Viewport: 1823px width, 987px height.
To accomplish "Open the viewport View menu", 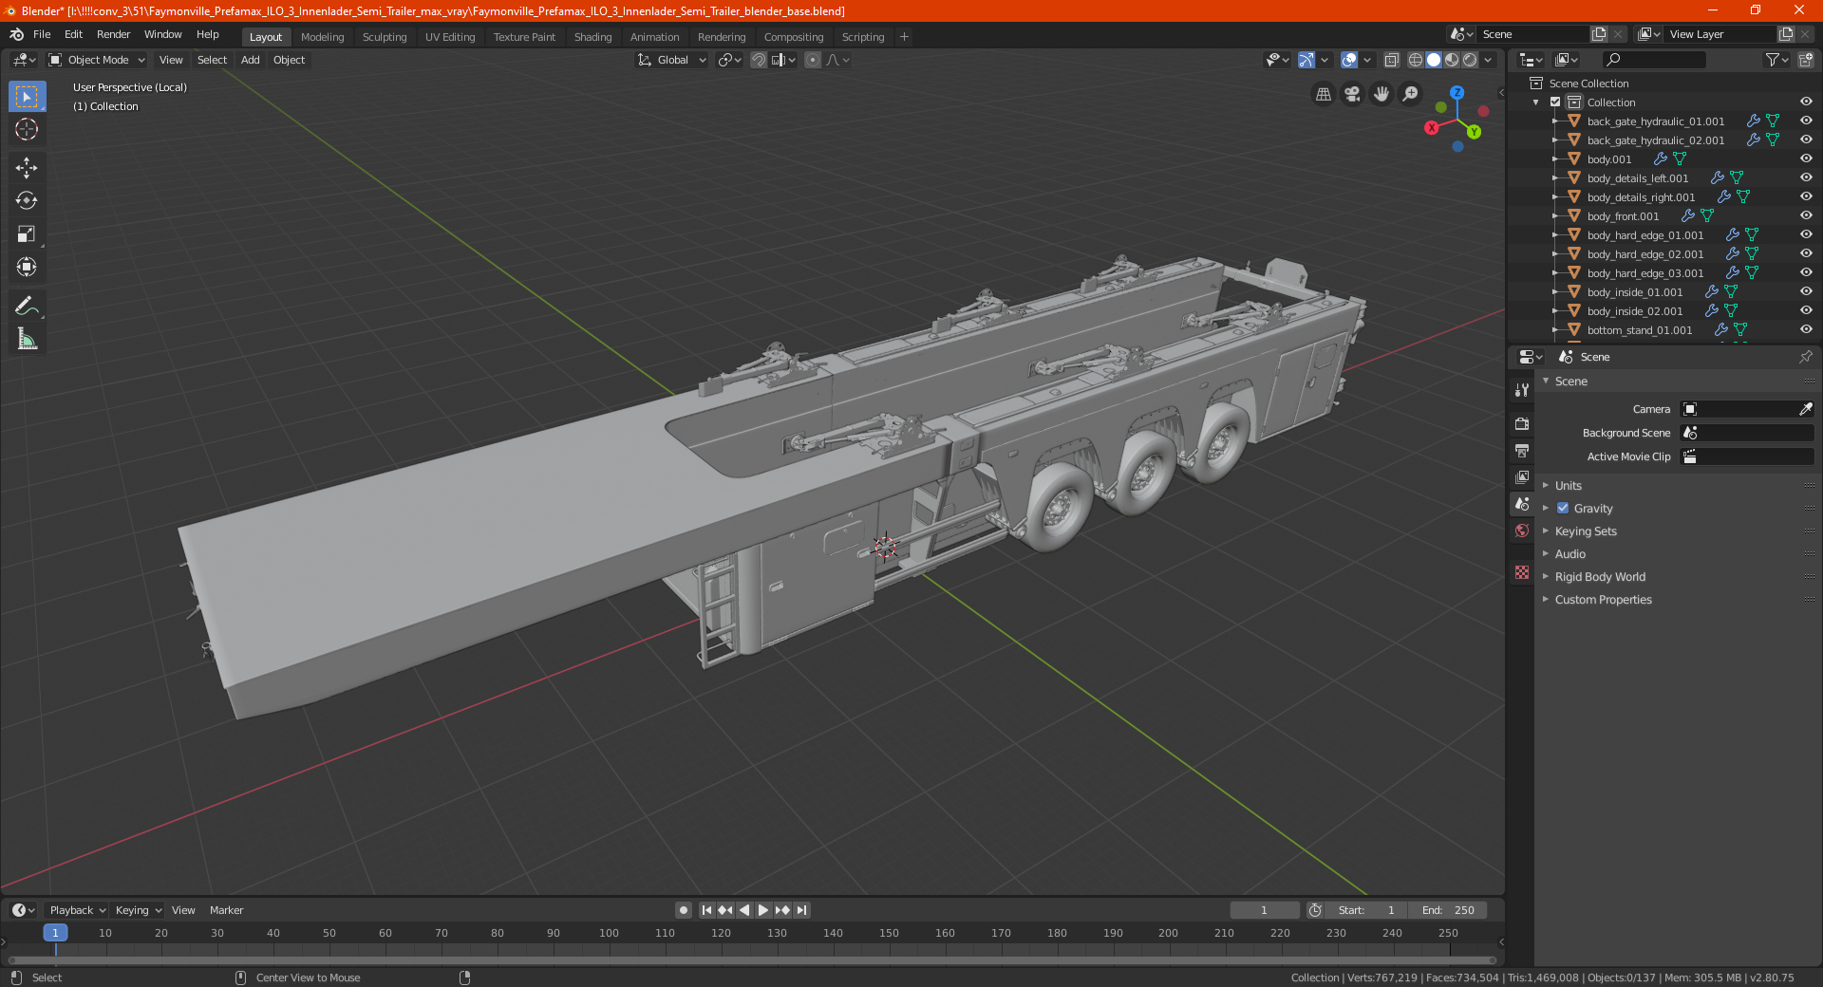I will tap(171, 60).
